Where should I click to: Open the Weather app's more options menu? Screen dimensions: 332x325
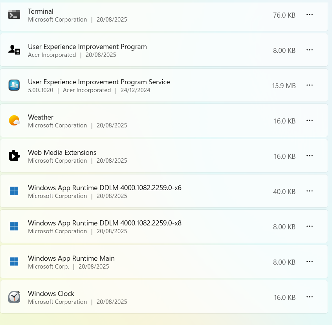[310, 120]
